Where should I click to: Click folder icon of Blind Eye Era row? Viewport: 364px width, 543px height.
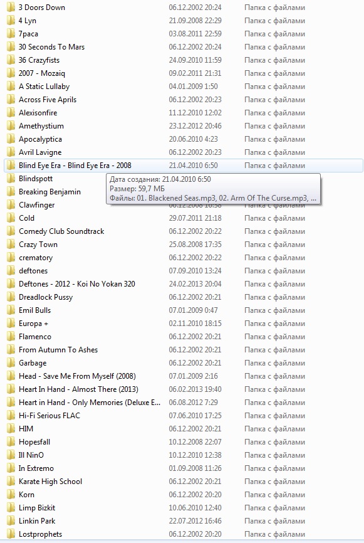click(11, 165)
